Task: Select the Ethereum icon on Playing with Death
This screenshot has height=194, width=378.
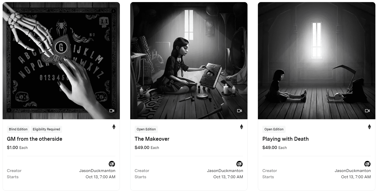Action: coord(369,127)
